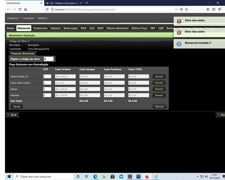Image resolution: width=225 pixels, height=180 pixels.
Task: Click the Pocket save icon in address bar
Action: (x=181, y=9)
